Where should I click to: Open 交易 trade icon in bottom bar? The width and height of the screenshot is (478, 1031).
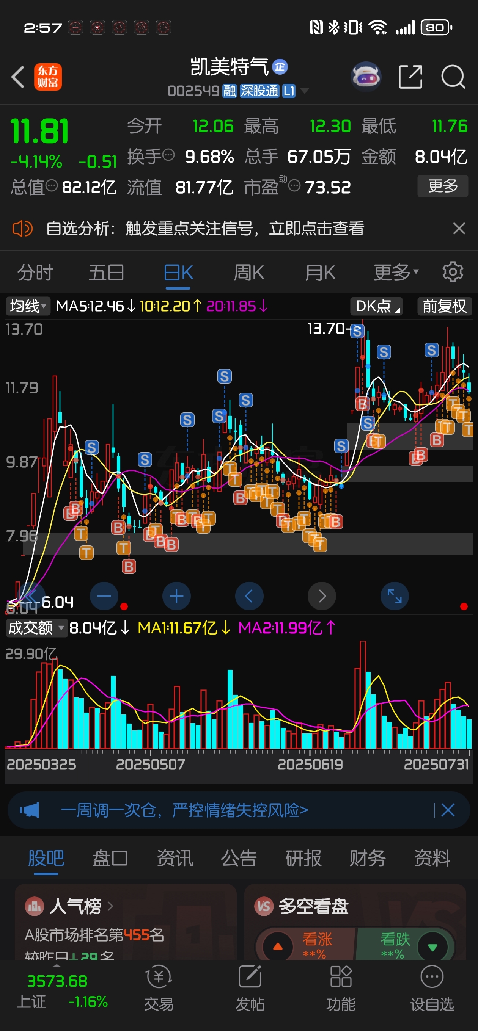(159, 988)
